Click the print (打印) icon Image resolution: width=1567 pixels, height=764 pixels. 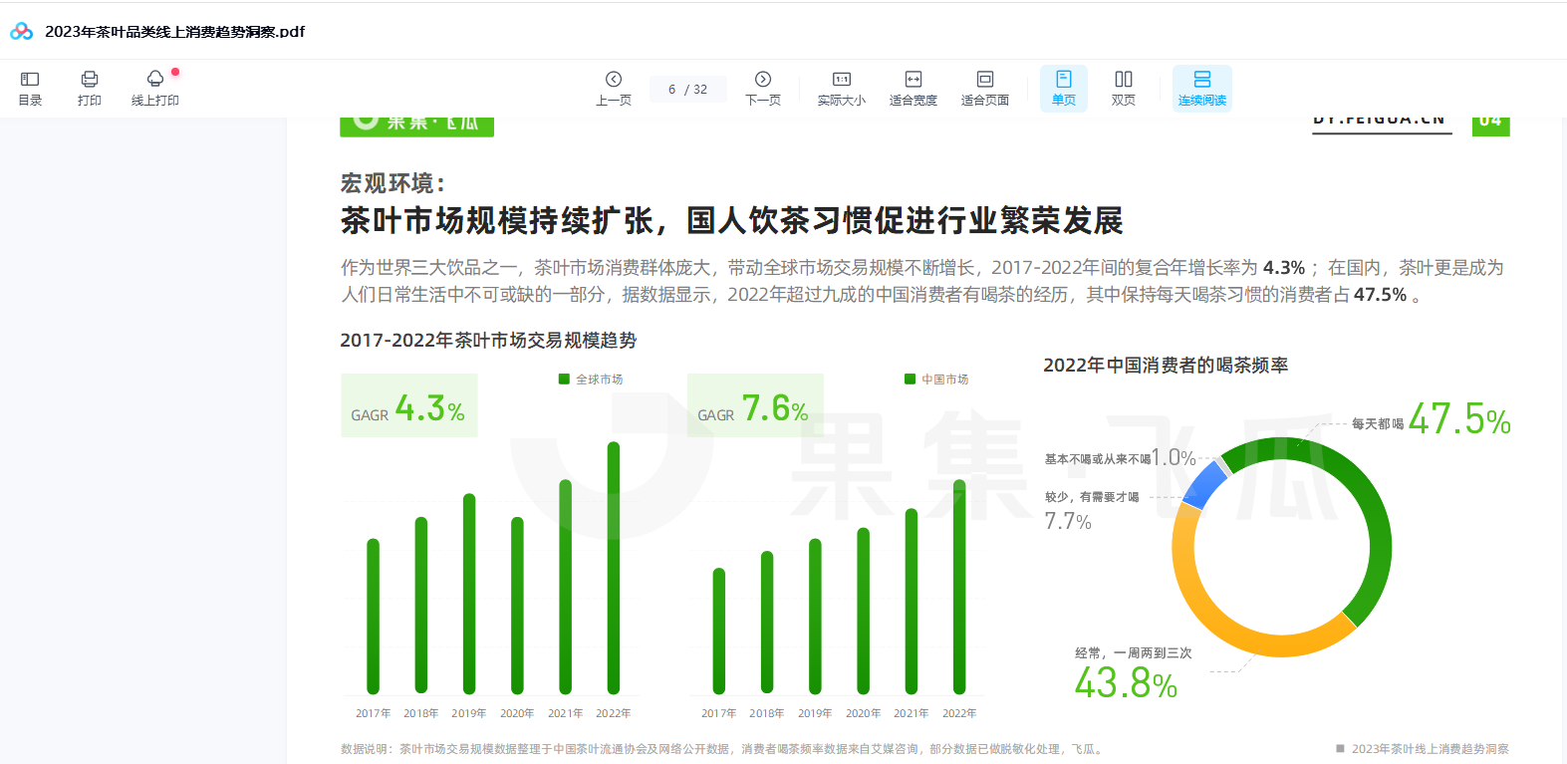[x=90, y=88]
